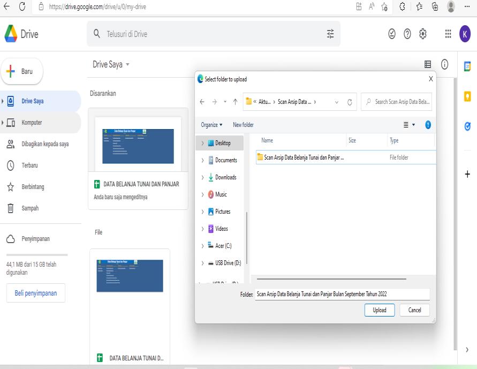Get add-ons with the plus icon

tap(467, 174)
